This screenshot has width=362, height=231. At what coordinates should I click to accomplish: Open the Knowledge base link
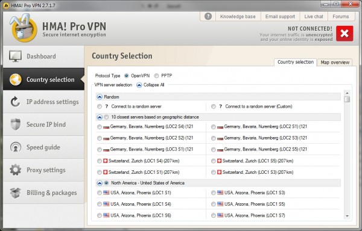click(x=238, y=17)
